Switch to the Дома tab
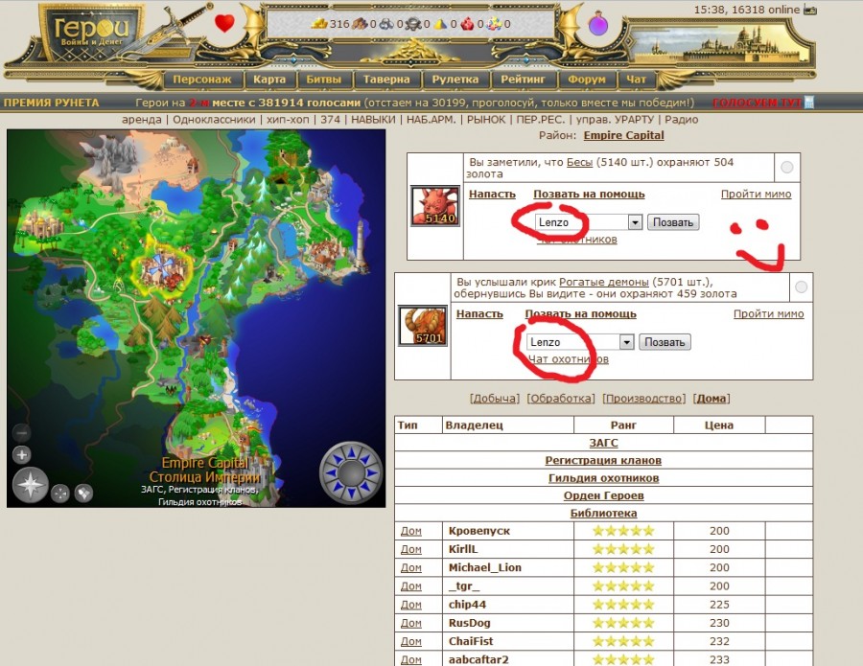This screenshot has height=666, width=863. [711, 399]
